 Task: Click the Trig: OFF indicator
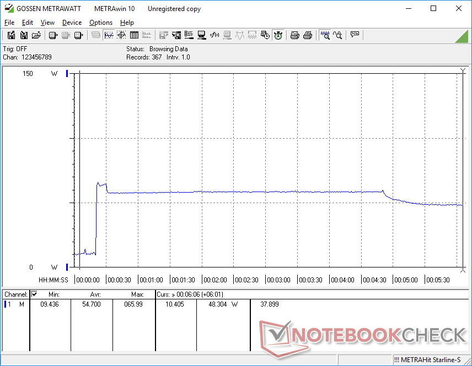click(15, 48)
